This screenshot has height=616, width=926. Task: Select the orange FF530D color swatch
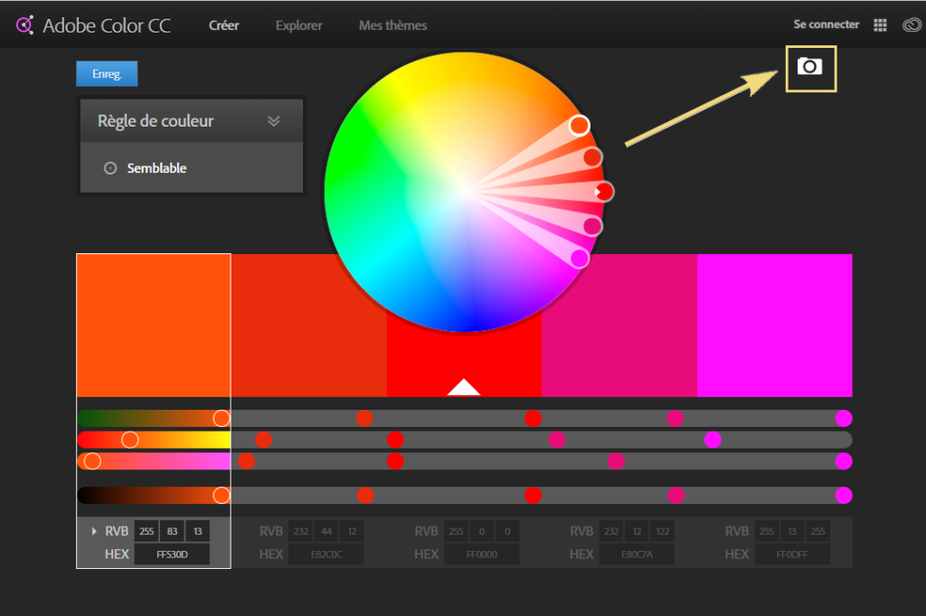click(x=153, y=326)
